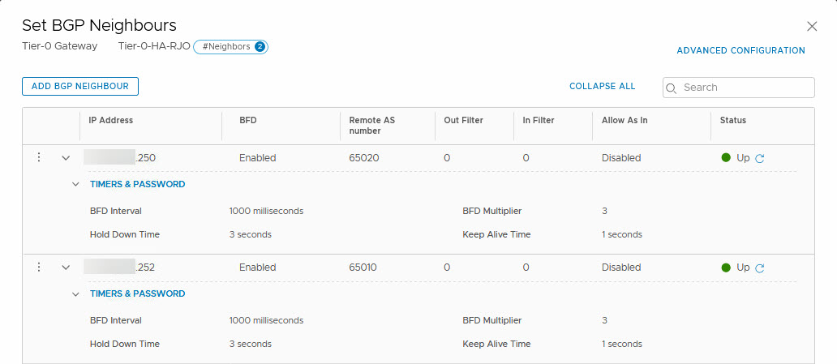Image resolution: width=837 pixels, height=364 pixels.
Task: Click the search magnifier icon
Action: (673, 88)
